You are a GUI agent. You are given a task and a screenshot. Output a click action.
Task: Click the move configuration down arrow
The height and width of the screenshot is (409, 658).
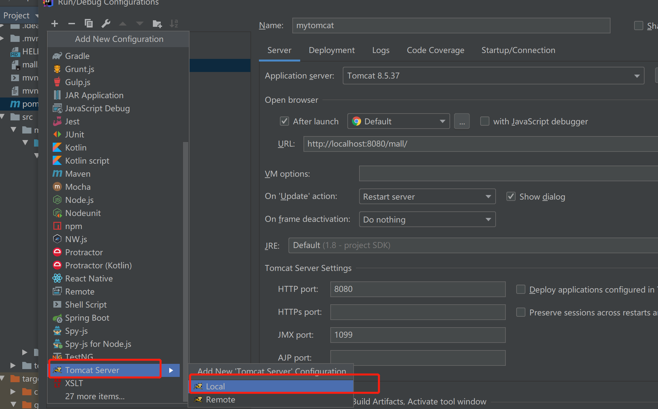click(140, 24)
